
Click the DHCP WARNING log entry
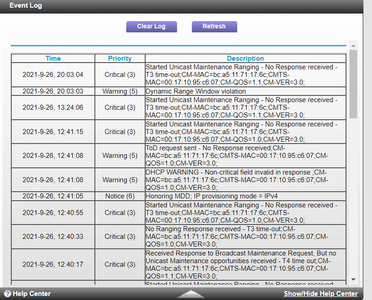coord(245,179)
